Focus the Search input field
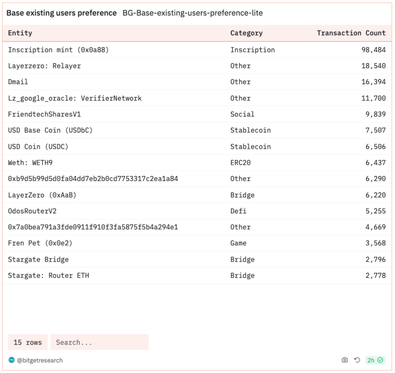The width and height of the screenshot is (395, 373). coord(99,342)
